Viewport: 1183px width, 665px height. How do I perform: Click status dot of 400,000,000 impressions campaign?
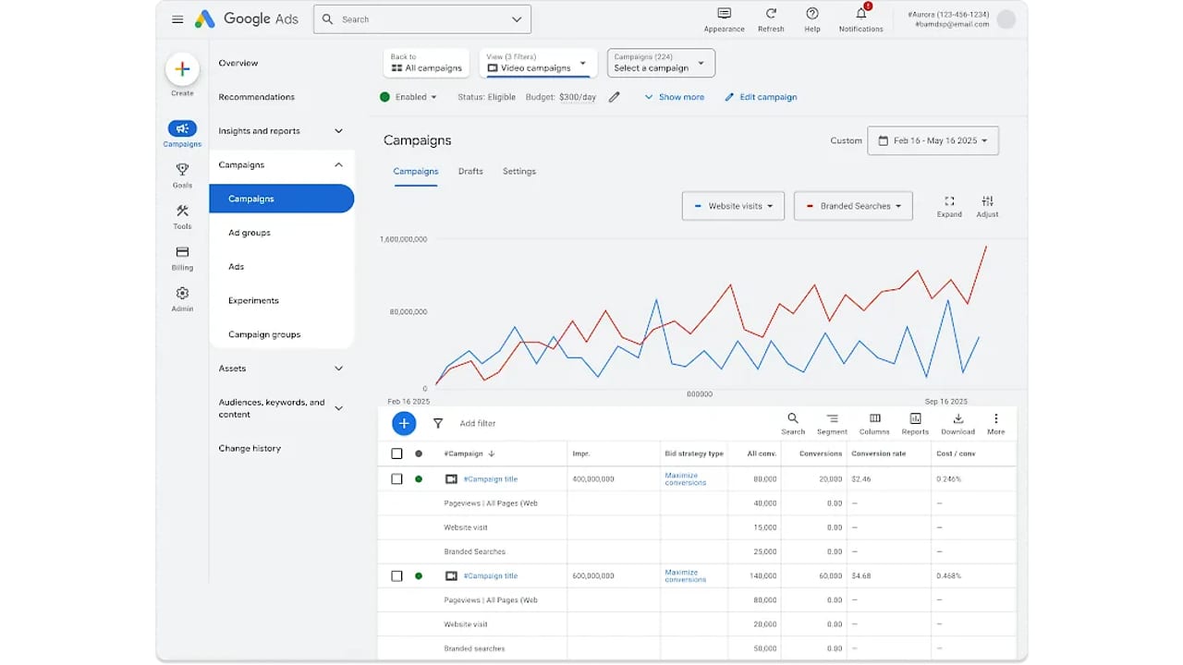[x=419, y=479]
